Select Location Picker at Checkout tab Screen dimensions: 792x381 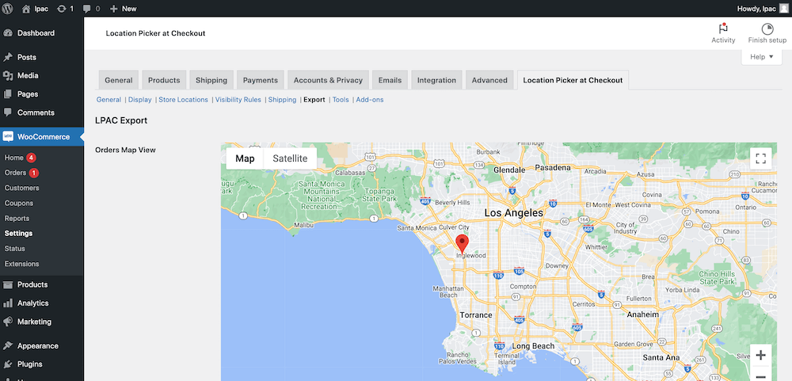pos(573,80)
